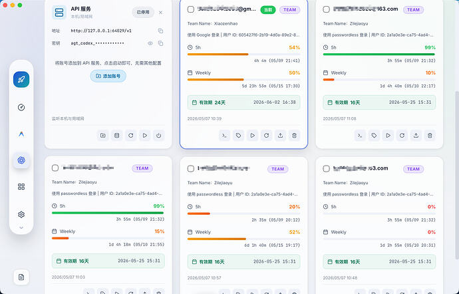Image resolution: width=459 pixels, height=294 pixels.
Task: Open the four-square grid page in sidebar
Action: [21, 187]
